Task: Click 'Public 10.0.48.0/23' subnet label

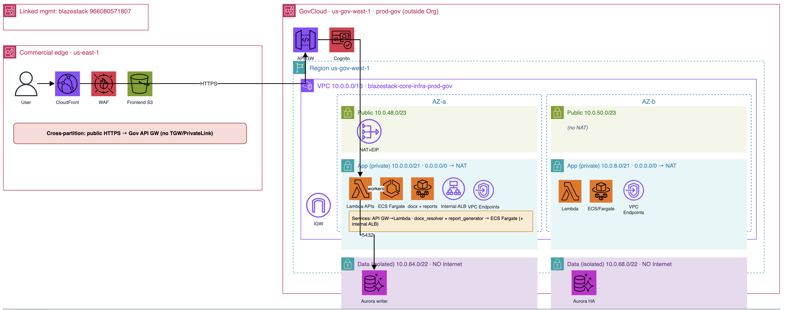Action: click(x=382, y=113)
